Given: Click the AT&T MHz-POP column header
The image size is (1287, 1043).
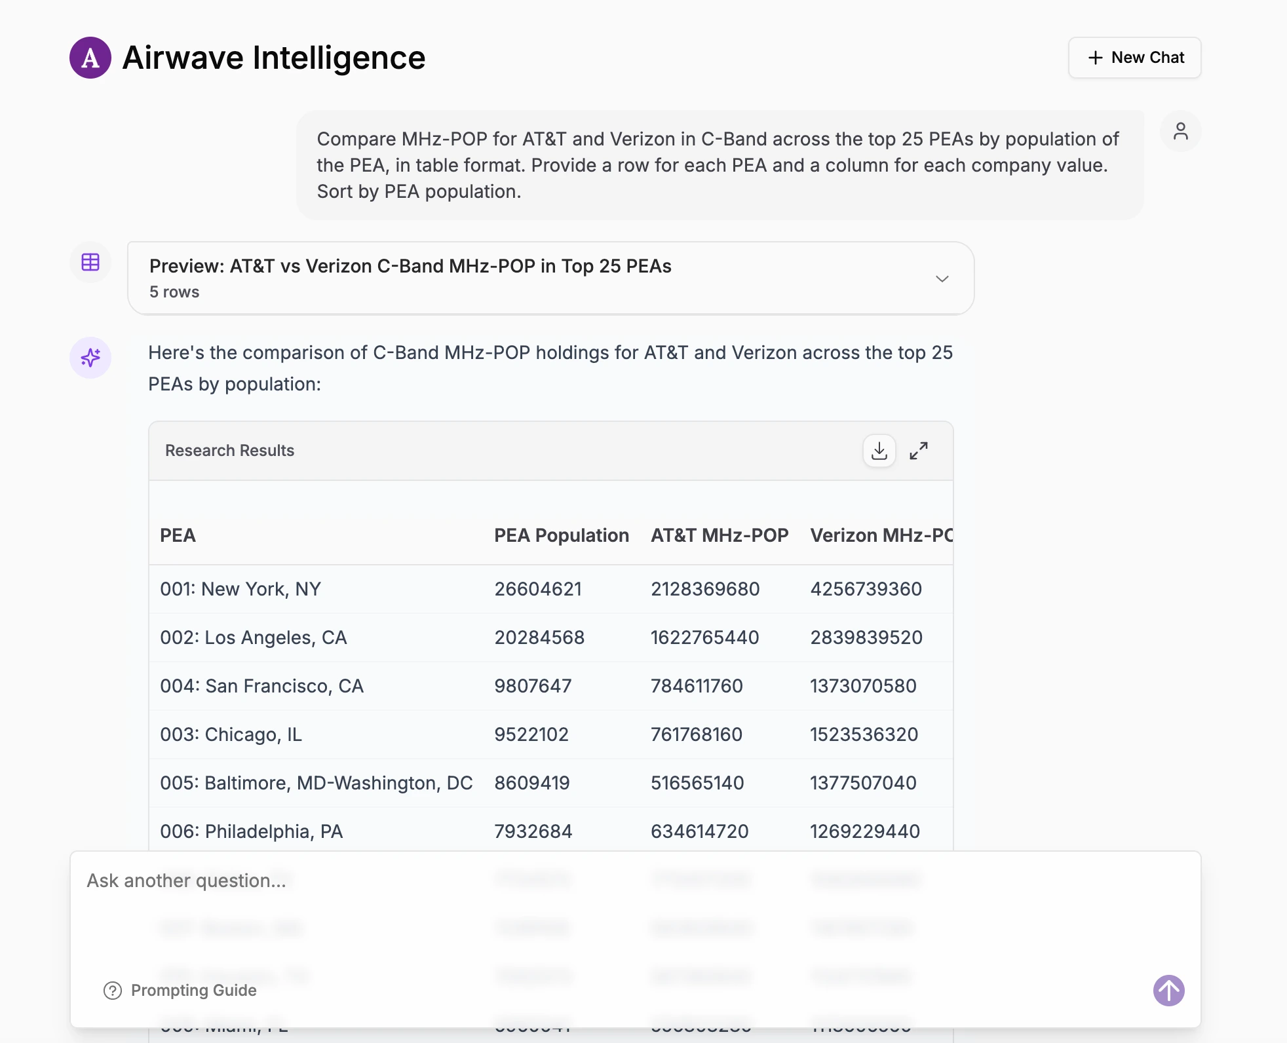Looking at the screenshot, I should click(719, 535).
